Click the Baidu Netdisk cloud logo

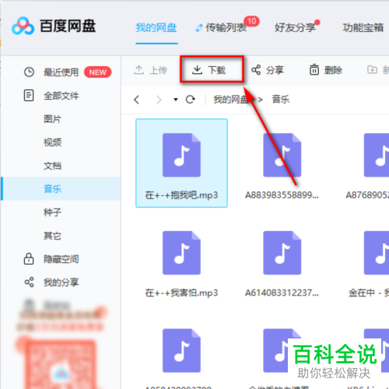pyautogui.click(x=23, y=26)
